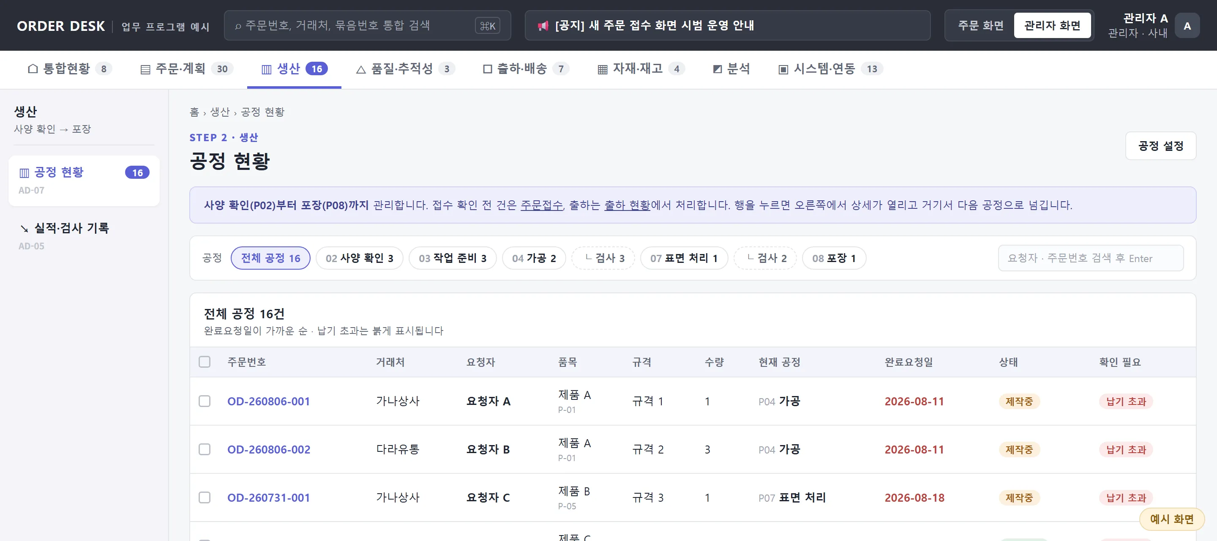Check the row OD-260806-002 checkbox
The image size is (1217, 541).
(x=204, y=449)
